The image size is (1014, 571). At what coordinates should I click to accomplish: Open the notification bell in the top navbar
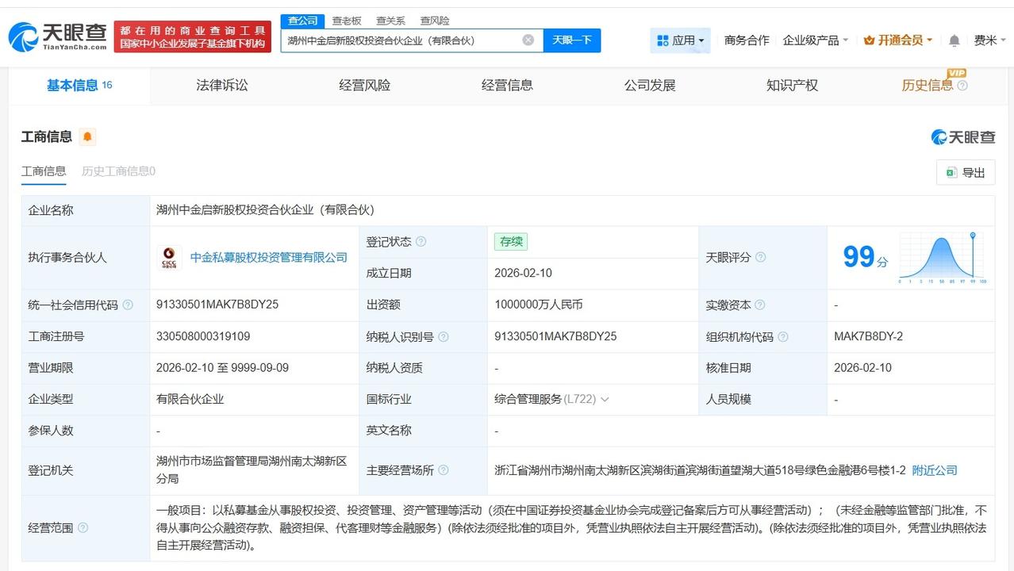pos(953,40)
